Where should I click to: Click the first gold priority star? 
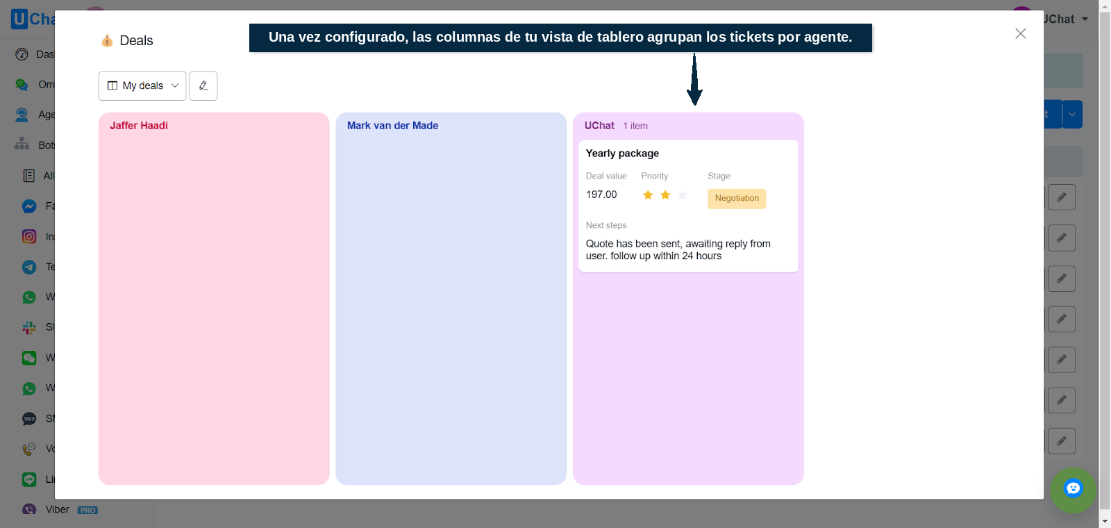(x=648, y=195)
